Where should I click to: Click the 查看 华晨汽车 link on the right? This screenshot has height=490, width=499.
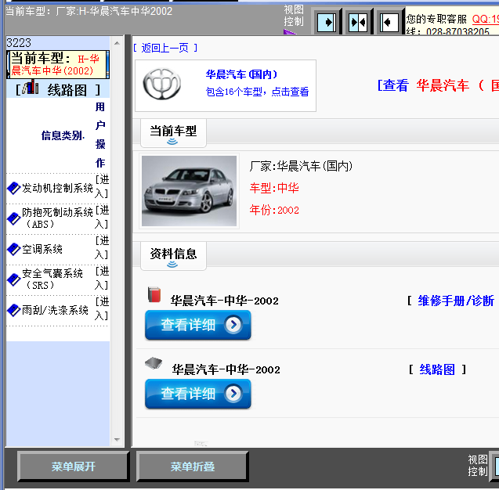pyautogui.click(x=438, y=85)
